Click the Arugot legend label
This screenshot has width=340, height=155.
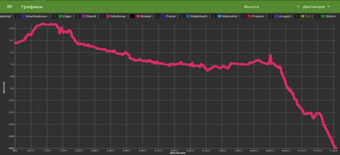coord(284,16)
